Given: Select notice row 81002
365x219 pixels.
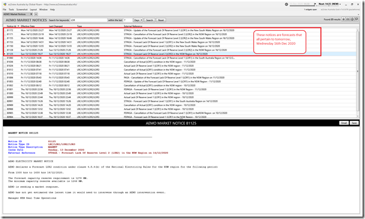Looking at the screenshot, I should [x=179, y=85].
